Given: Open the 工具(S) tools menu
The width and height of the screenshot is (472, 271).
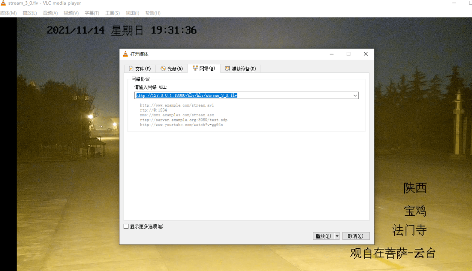Looking at the screenshot, I should point(113,13).
